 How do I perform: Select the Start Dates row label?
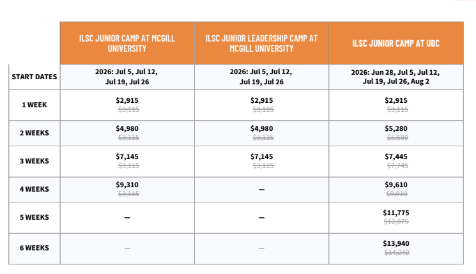[34, 77]
